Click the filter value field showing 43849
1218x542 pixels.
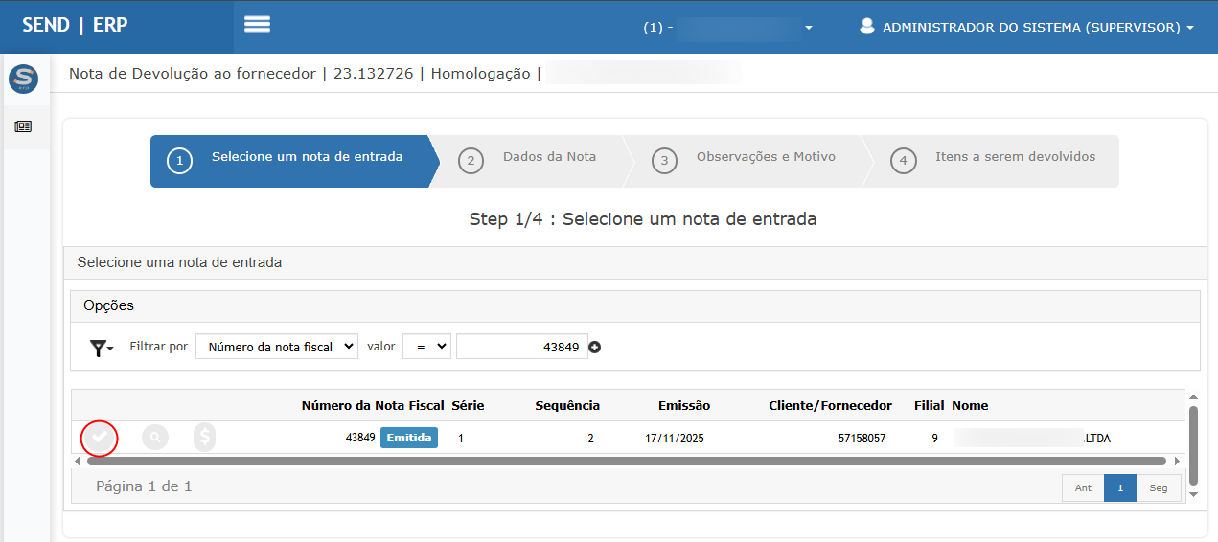[520, 347]
